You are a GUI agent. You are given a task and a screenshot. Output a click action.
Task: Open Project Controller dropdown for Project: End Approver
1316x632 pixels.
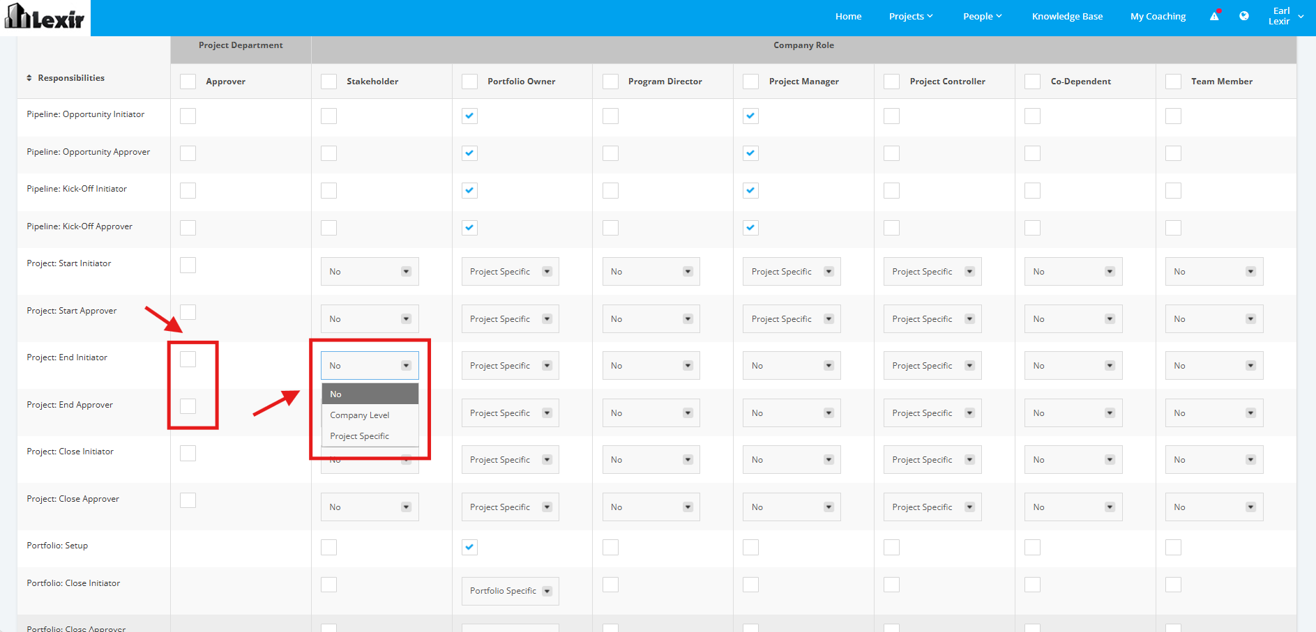[932, 413]
